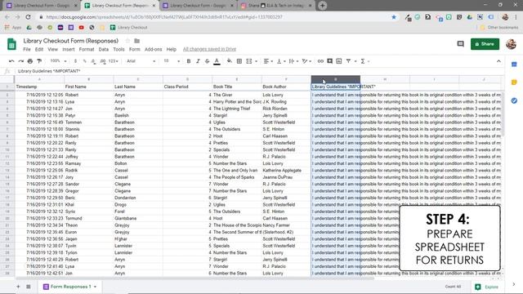Open the Insert menu
The height and width of the screenshot is (294, 523).
[69, 49]
